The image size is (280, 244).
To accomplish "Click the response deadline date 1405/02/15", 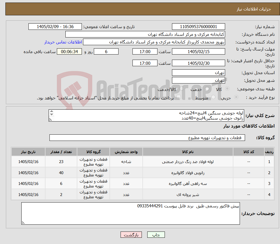I will click(x=198, y=52).
